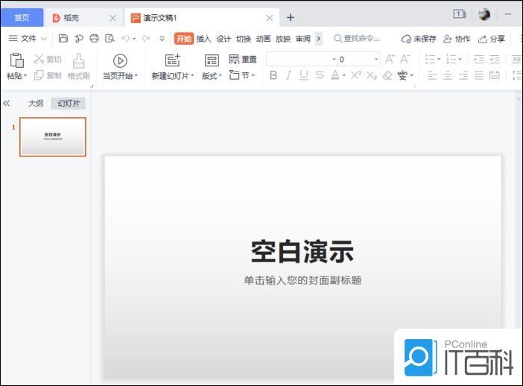Show more ribbon tabs with chevron
Image resolution: width=523 pixels, height=386 pixels.
[319, 39]
